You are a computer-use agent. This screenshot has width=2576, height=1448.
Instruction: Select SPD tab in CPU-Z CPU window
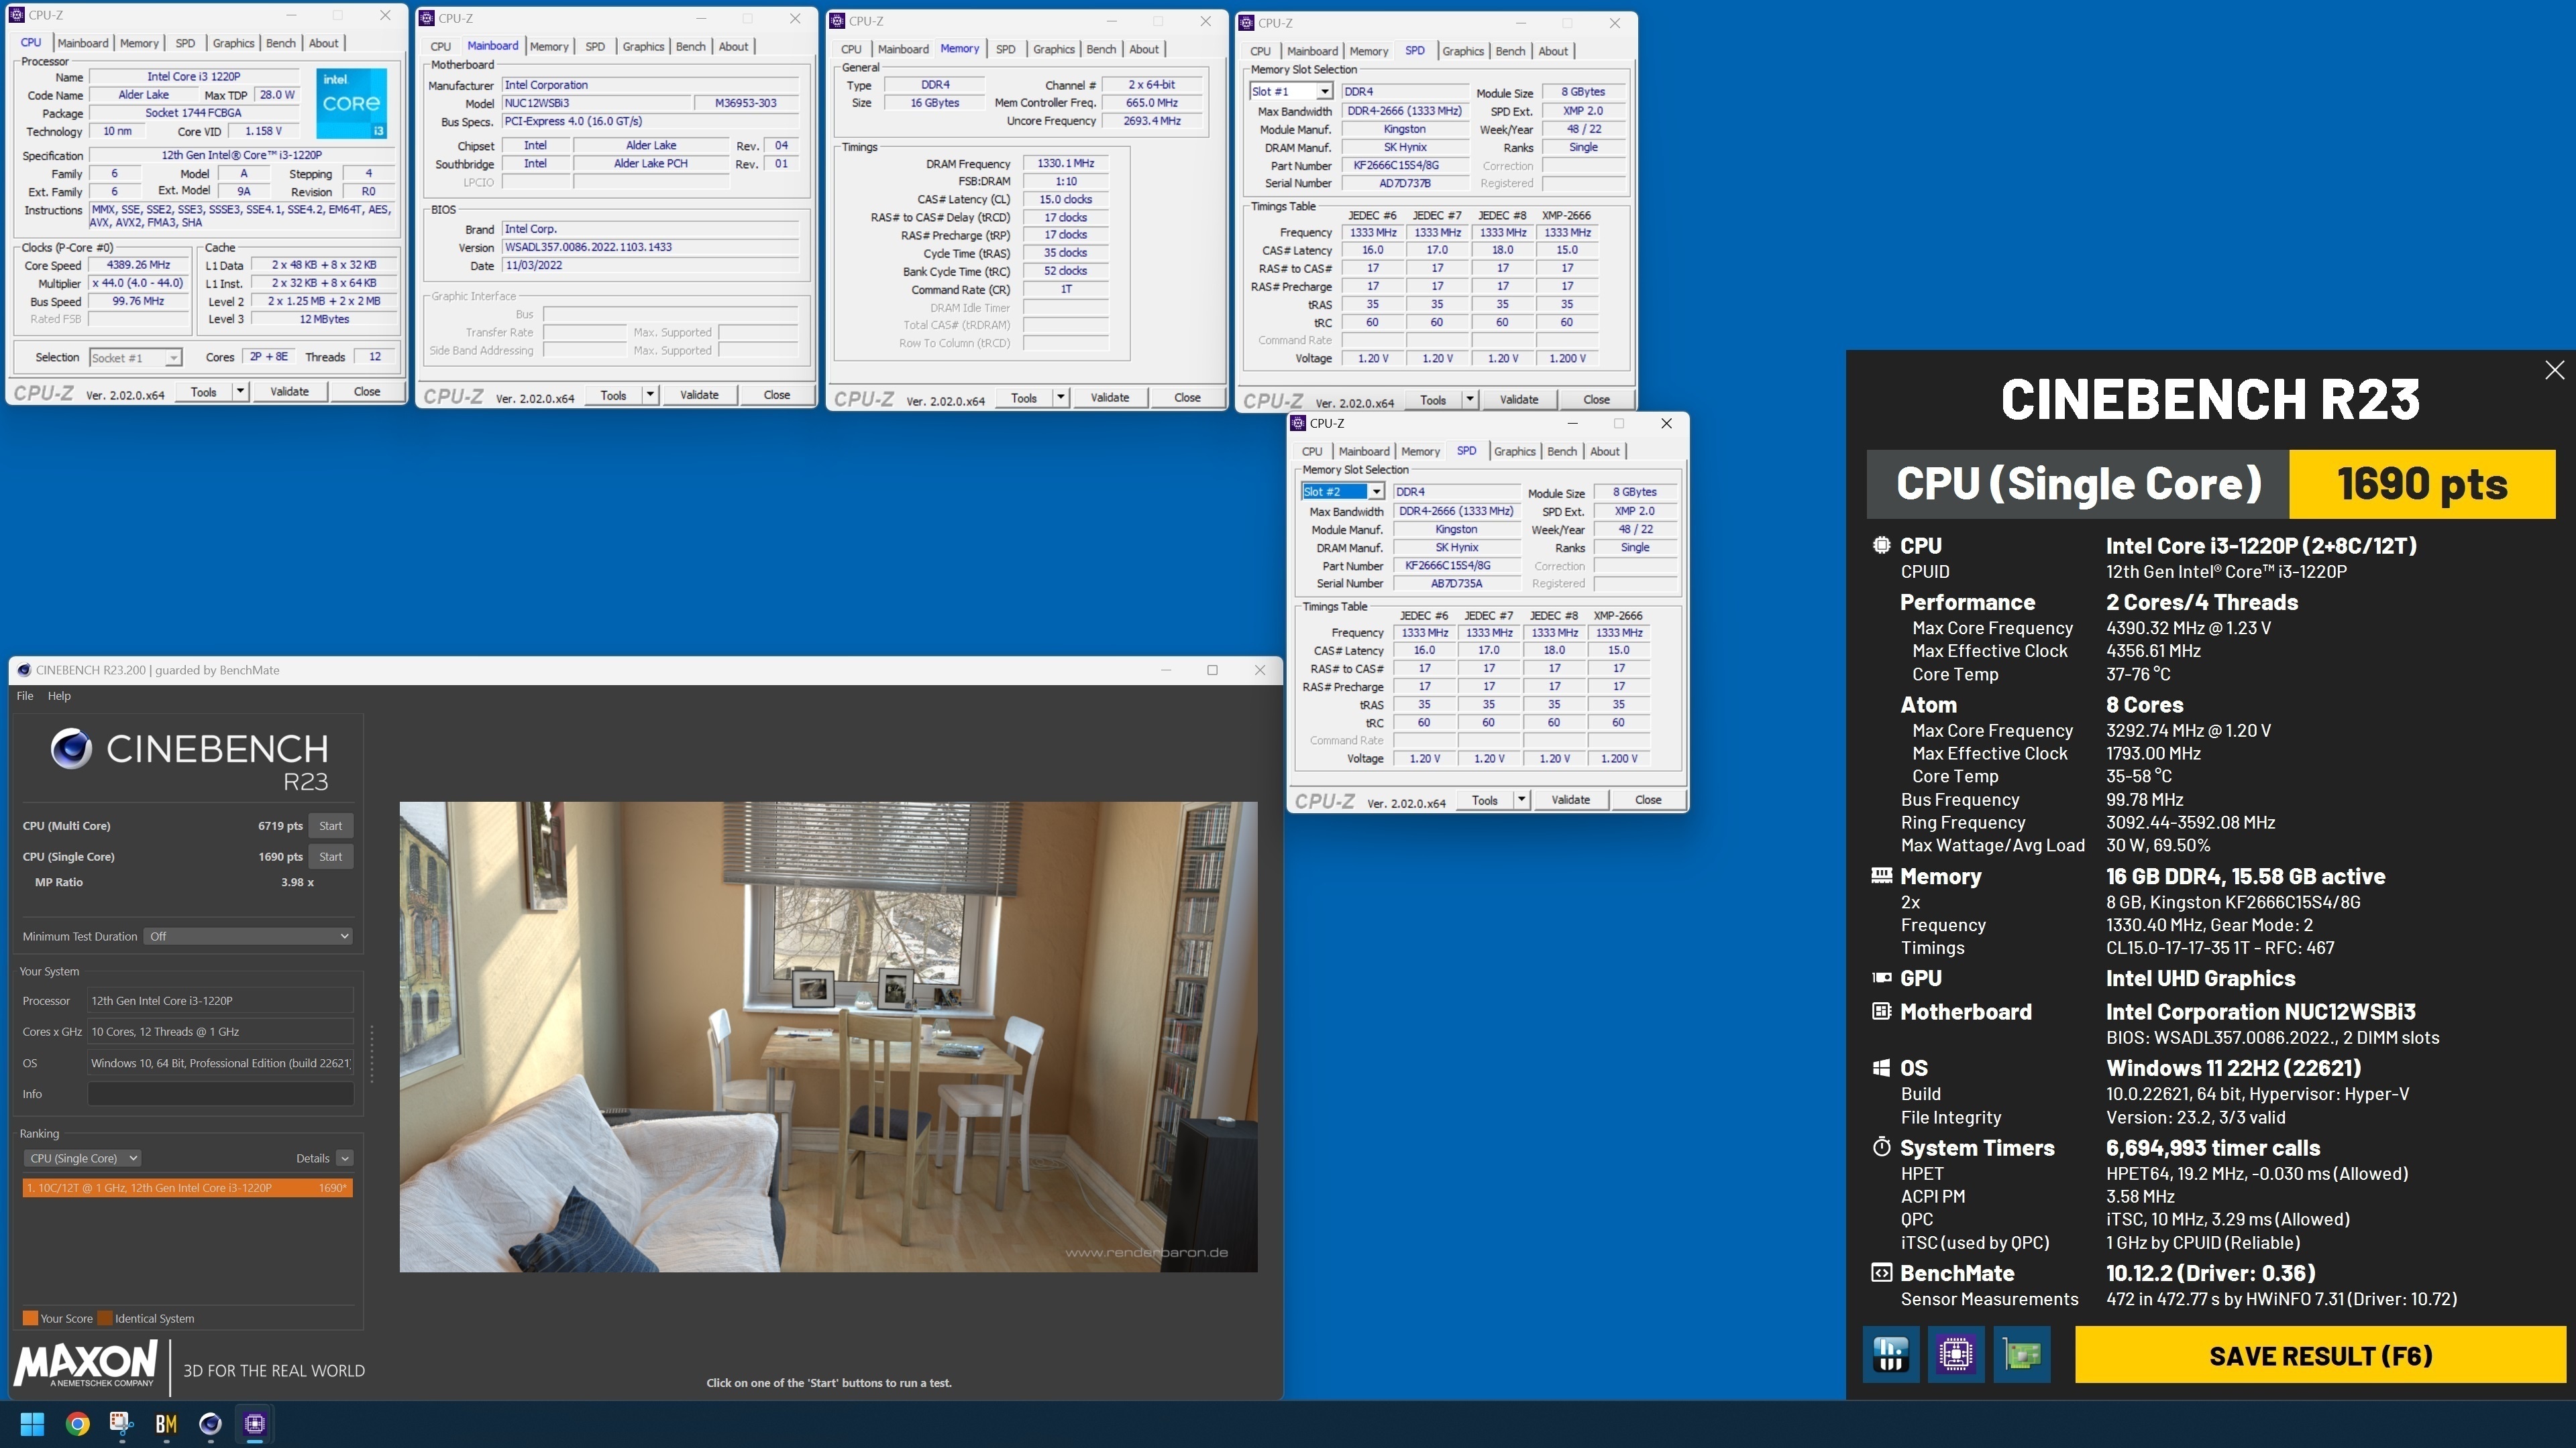click(x=185, y=43)
